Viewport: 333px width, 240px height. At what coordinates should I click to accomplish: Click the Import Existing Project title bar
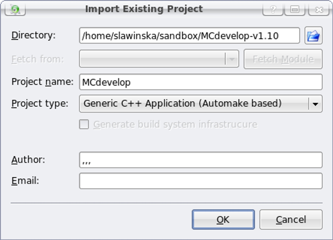[x=144, y=9]
